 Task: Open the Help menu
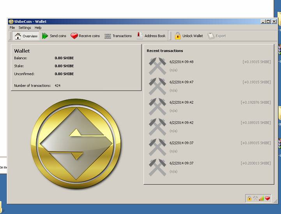(x=38, y=28)
